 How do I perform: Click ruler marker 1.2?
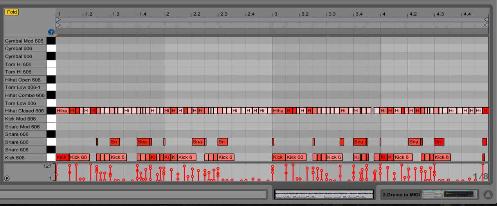point(89,14)
